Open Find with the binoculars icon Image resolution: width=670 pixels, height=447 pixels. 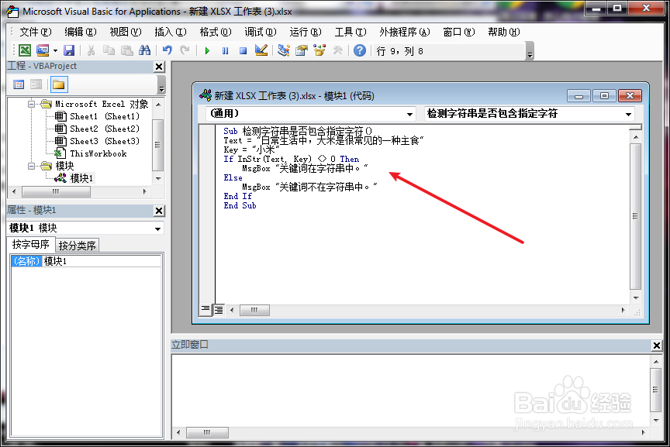pyautogui.click(x=144, y=50)
